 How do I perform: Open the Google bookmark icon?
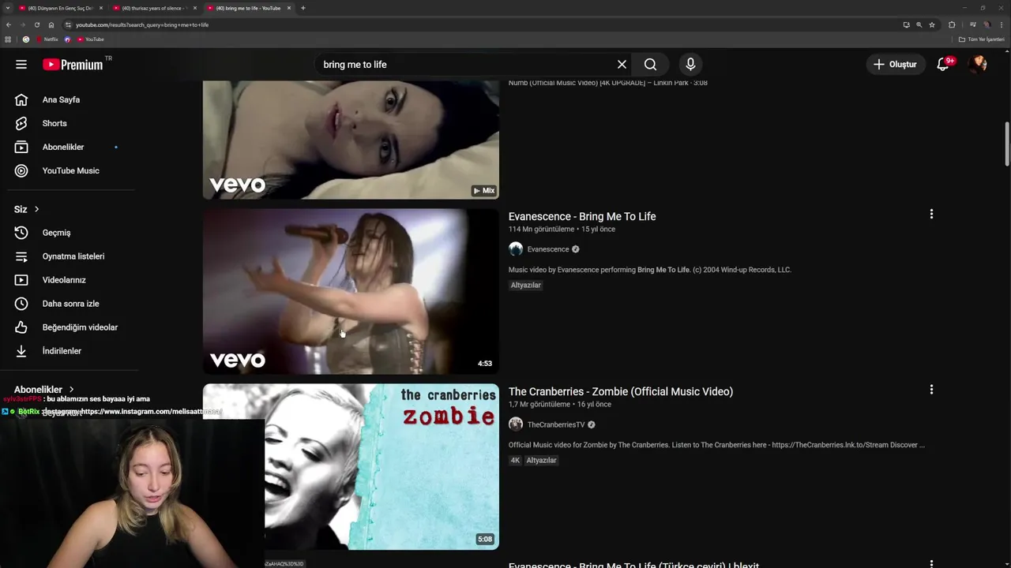[26, 39]
